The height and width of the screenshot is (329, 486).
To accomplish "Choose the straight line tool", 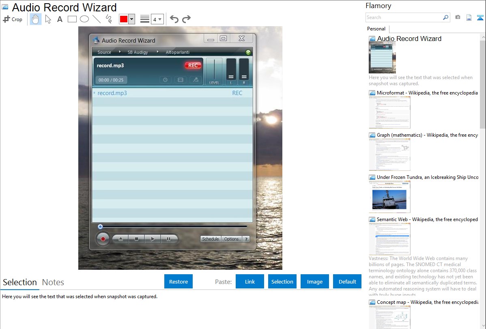I will [x=97, y=19].
